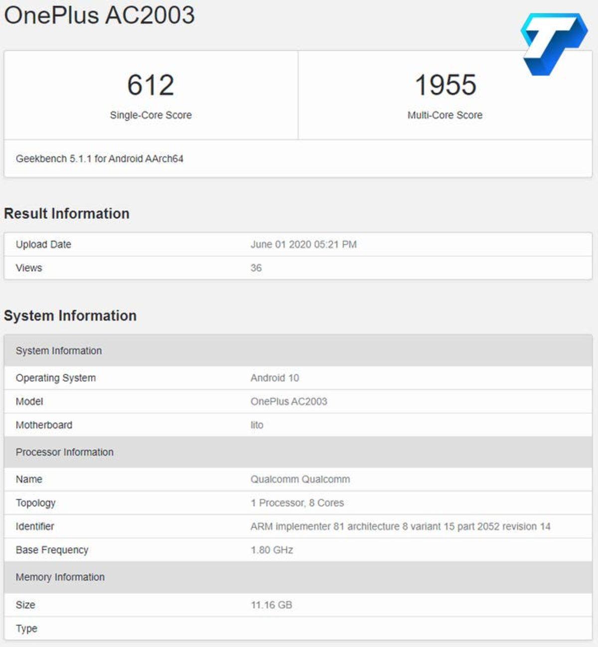Select the Operating System row Android 10

click(275, 378)
